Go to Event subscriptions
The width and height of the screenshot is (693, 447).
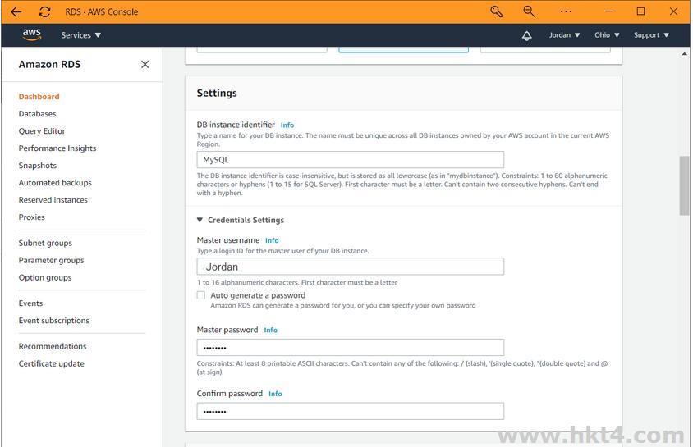(53, 321)
